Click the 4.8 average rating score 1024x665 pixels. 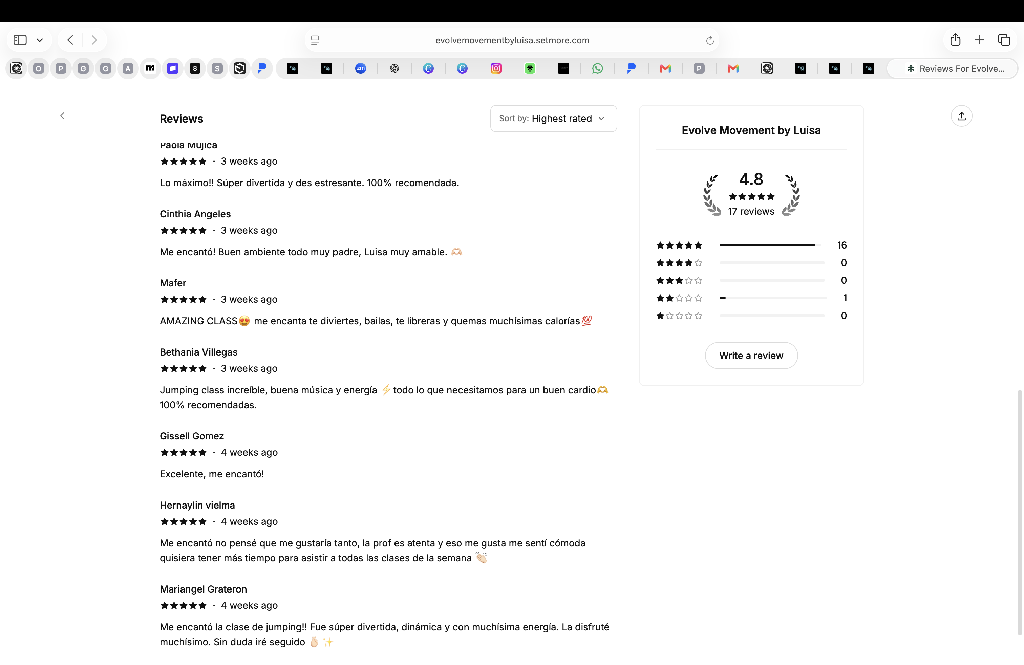click(751, 179)
